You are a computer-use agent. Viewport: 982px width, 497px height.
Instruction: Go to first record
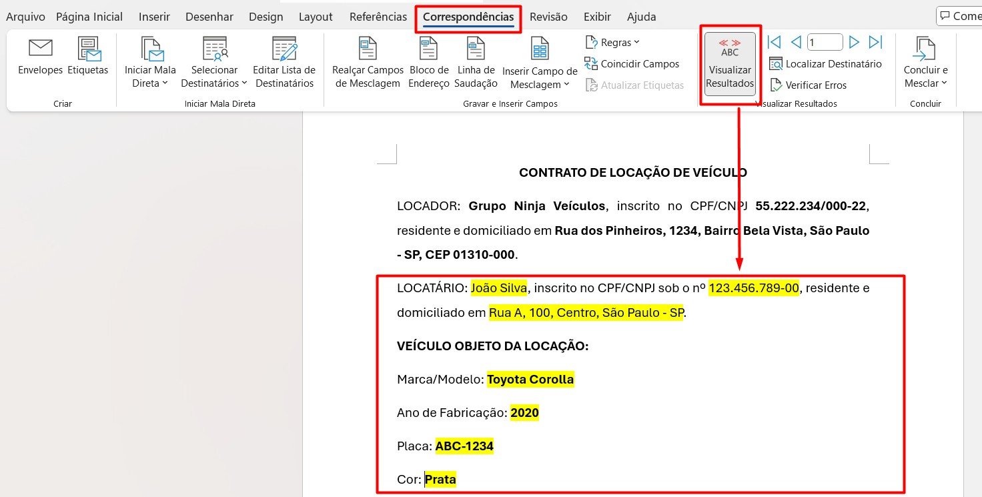point(774,43)
